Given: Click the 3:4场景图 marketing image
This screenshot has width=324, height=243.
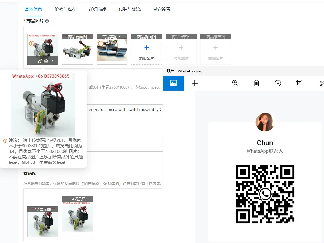Looking at the screenshot, I should tap(77, 219).
